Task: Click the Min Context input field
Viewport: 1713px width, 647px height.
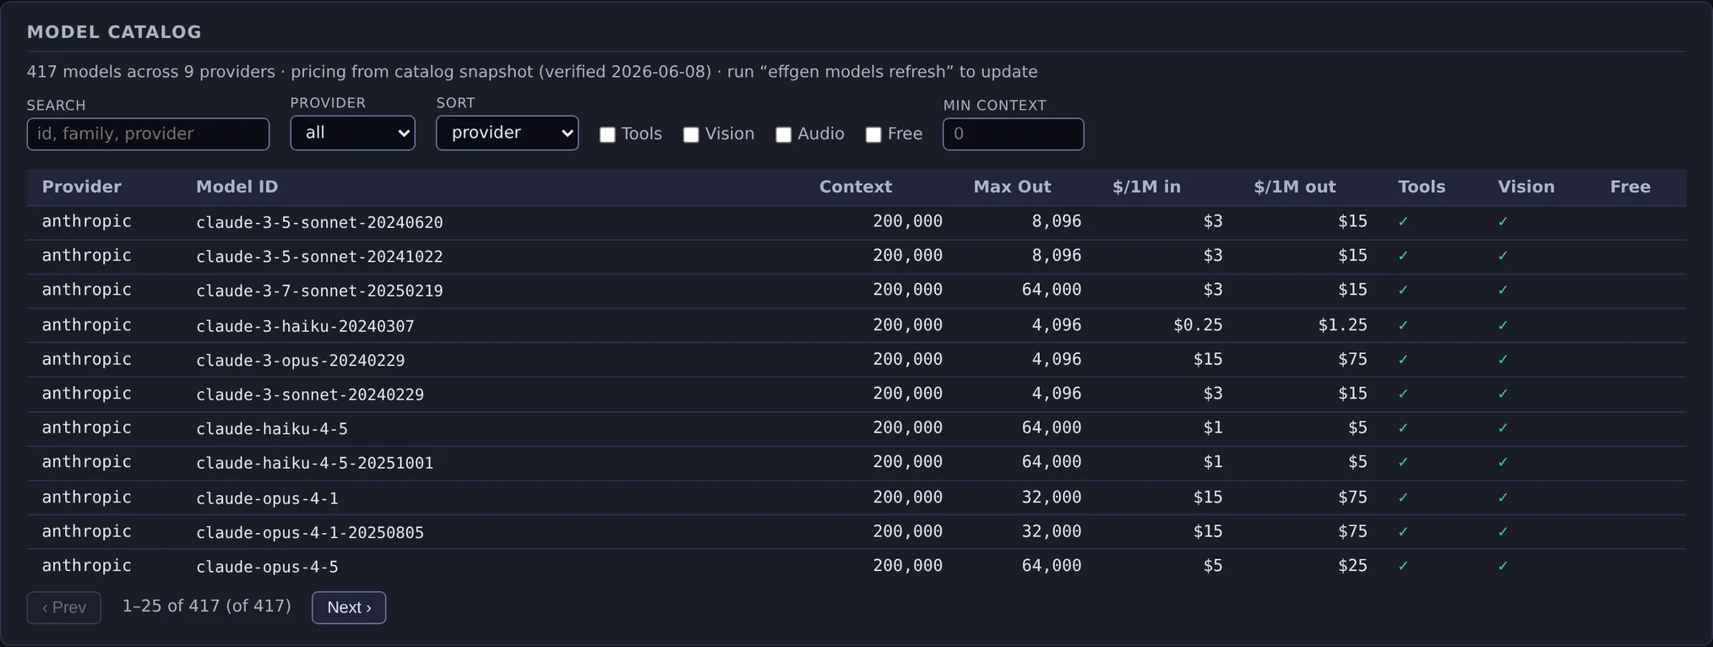Action: pyautogui.click(x=1013, y=133)
